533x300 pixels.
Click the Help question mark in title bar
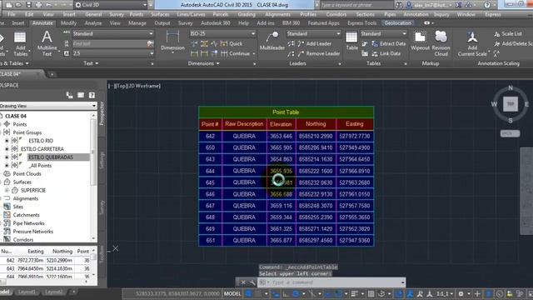487,5
